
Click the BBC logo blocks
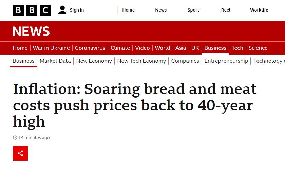point(32,10)
